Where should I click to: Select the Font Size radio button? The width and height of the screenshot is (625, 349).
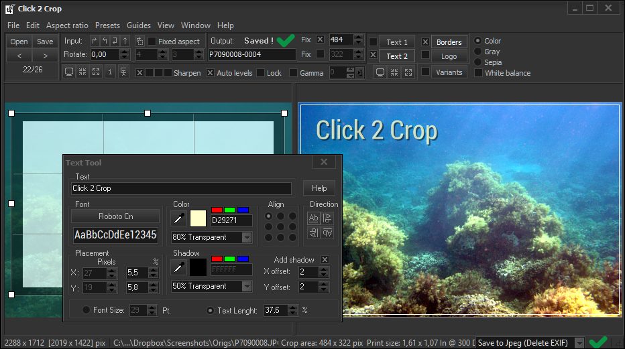tap(86, 310)
